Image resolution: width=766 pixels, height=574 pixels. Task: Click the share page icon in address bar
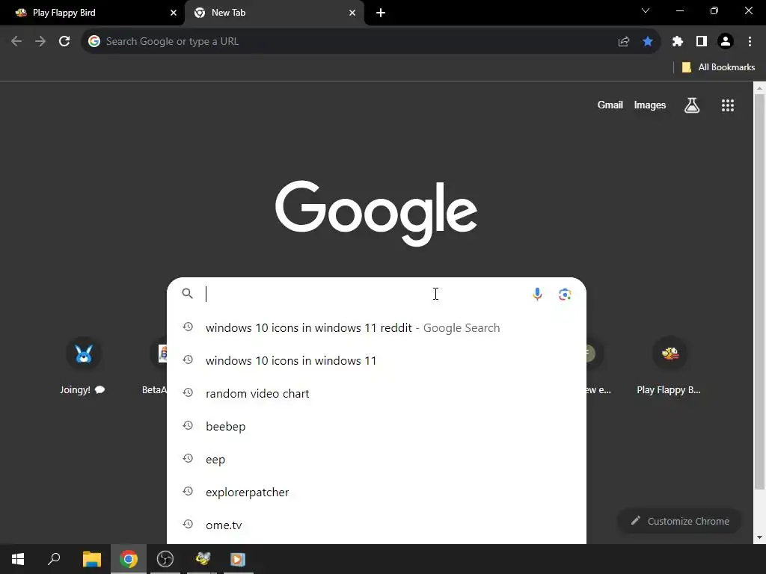click(623, 42)
